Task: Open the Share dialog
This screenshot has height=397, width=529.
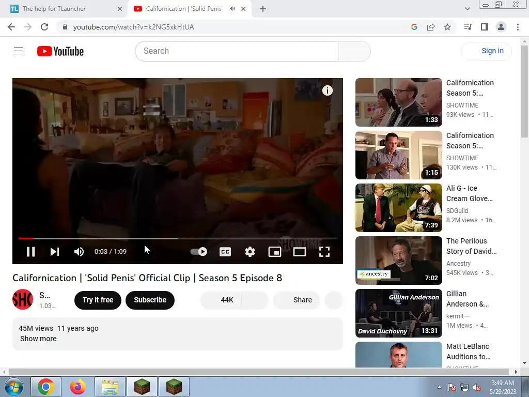Action: point(297,300)
